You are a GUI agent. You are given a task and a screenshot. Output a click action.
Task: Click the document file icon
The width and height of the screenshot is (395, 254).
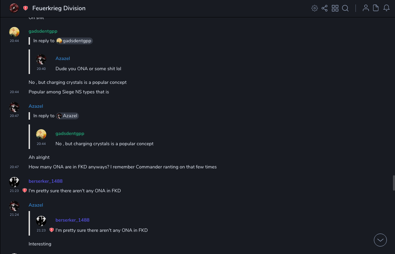click(x=376, y=8)
